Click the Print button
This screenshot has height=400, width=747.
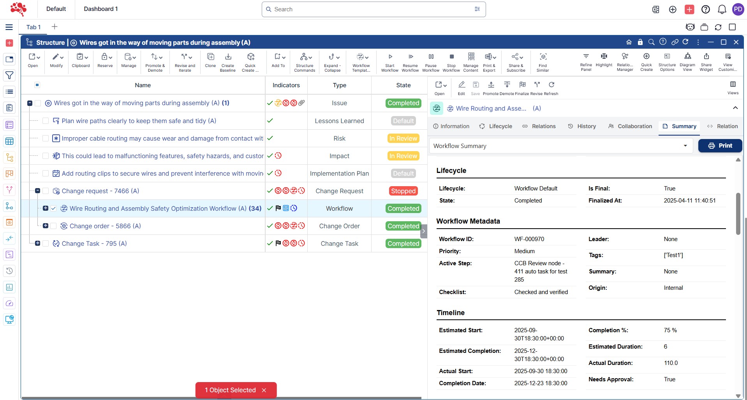(720, 146)
